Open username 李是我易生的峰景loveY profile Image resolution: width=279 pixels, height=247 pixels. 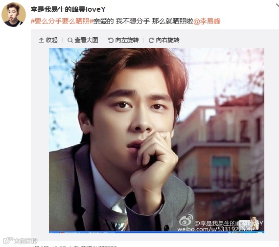click(68, 9)
